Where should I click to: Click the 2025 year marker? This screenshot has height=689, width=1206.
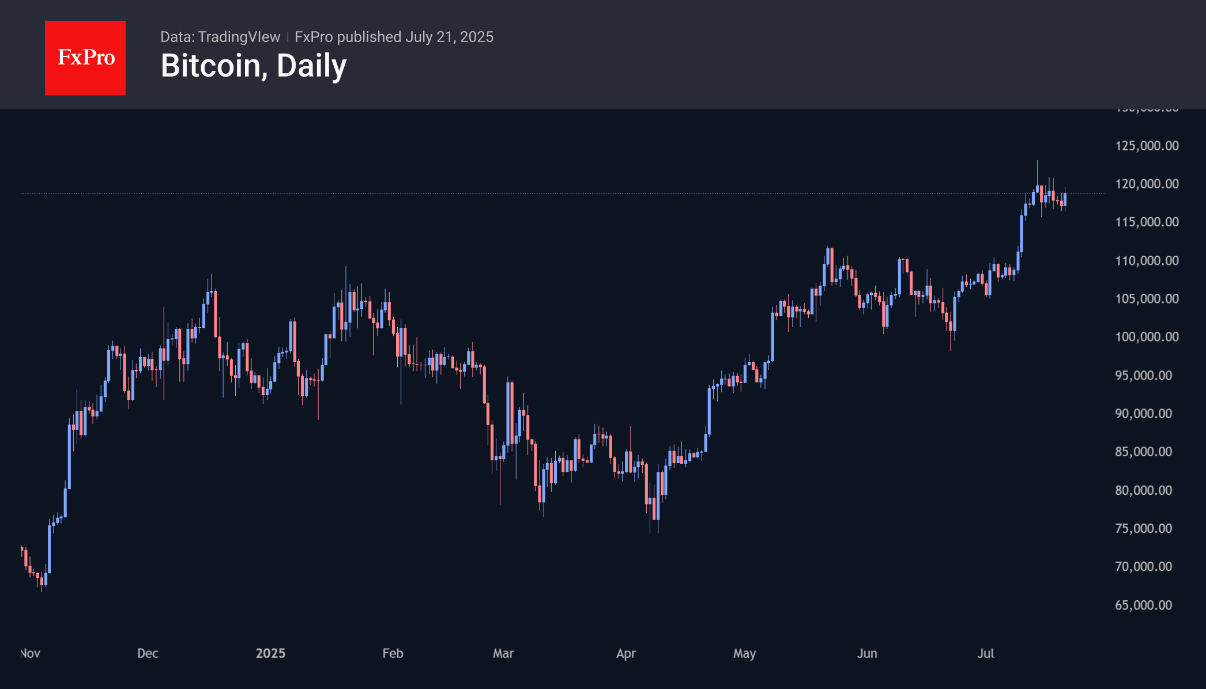pos(270,653)
